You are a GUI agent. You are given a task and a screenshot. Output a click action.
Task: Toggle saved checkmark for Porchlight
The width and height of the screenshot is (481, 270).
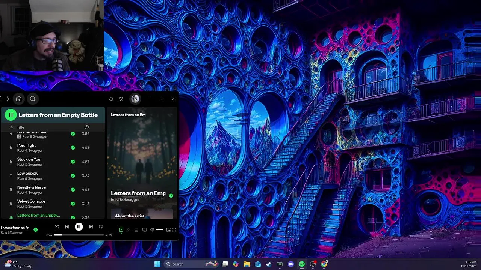73,148
